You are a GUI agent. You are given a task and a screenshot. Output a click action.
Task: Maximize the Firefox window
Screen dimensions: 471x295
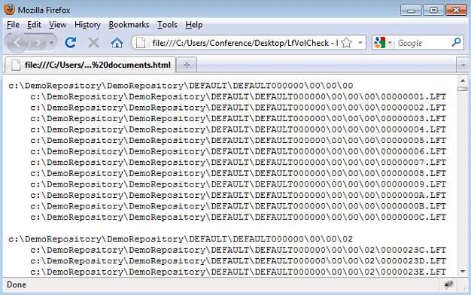(x=433, y=10)
